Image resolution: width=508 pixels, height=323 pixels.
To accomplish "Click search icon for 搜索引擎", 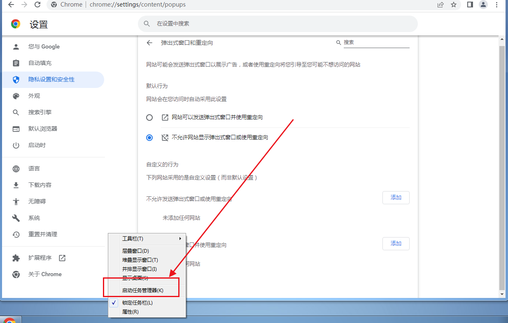I will tap(16, 112).
